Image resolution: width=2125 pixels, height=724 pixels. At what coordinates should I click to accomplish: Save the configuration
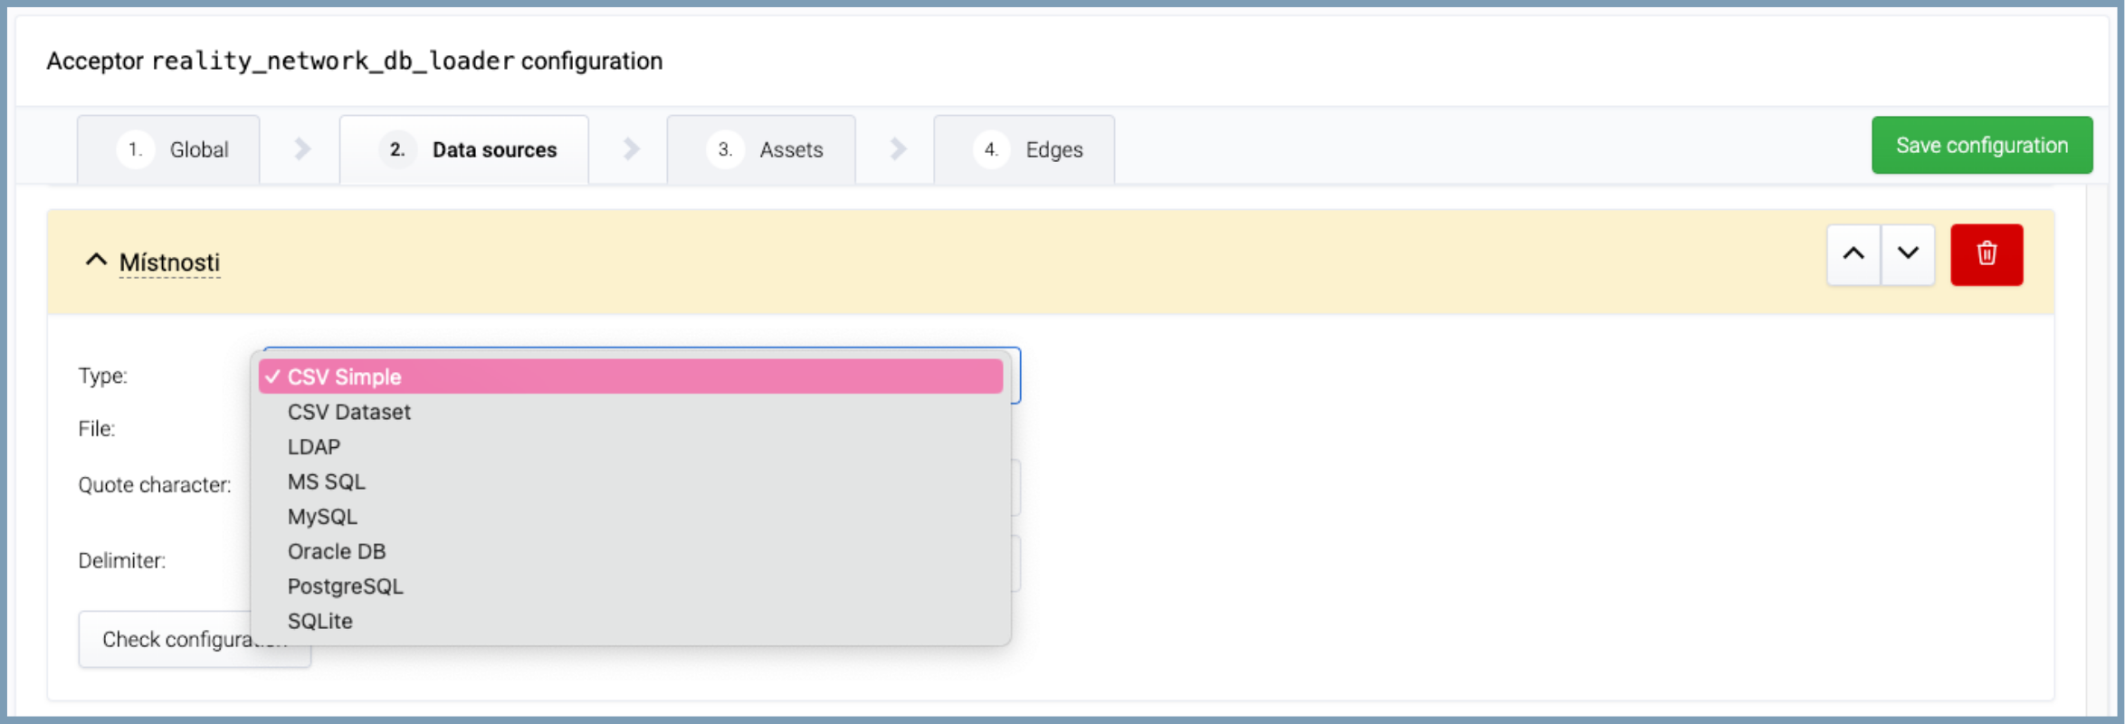[1981, 146]
